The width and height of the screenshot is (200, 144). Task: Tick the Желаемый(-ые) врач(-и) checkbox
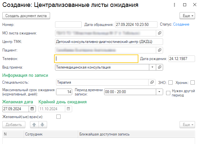click(x=59, y=116)
